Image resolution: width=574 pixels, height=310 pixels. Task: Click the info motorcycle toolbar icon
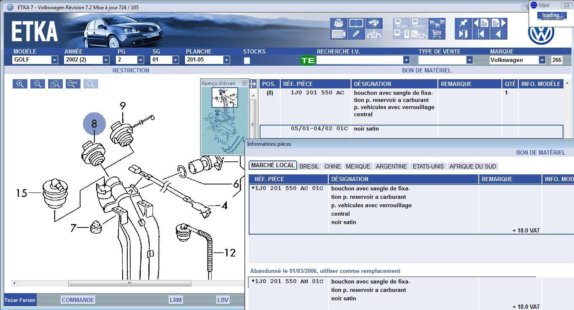374,34
